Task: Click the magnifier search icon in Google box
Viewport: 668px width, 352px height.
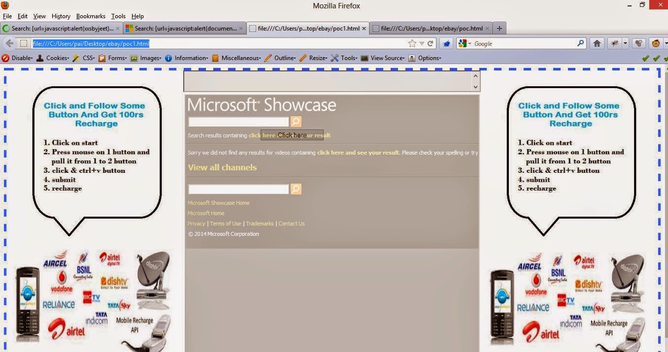Action: (x=581, y=43)
